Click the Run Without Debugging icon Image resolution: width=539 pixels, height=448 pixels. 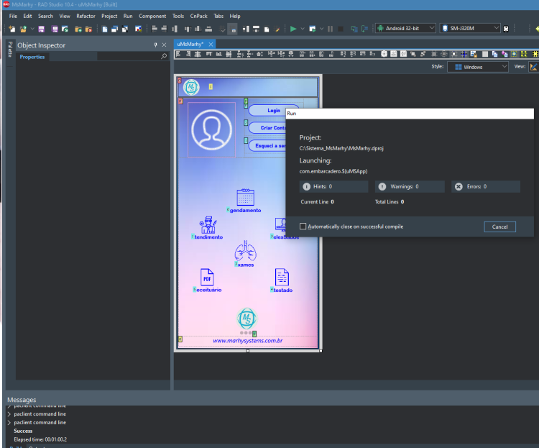[313, 29]
